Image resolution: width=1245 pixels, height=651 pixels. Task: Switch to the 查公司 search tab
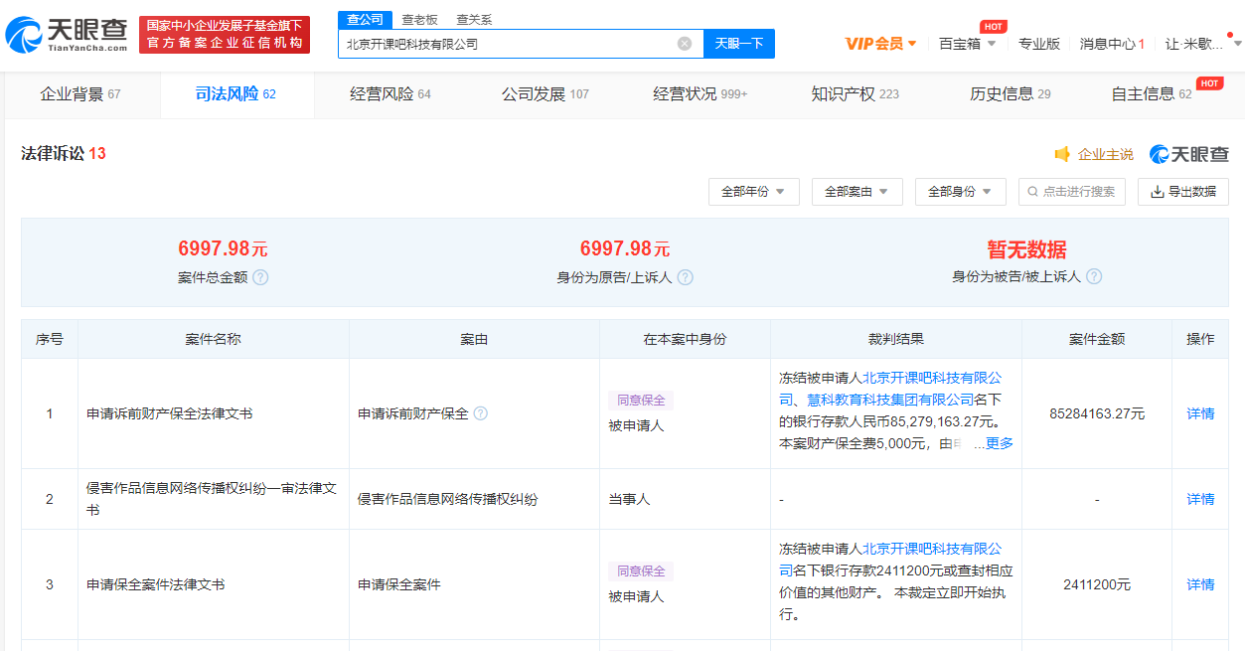coord(365,19)
